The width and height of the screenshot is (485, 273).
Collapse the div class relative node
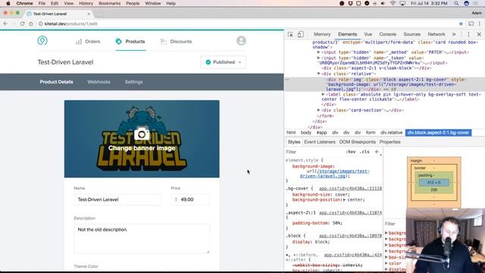[318, 74]
